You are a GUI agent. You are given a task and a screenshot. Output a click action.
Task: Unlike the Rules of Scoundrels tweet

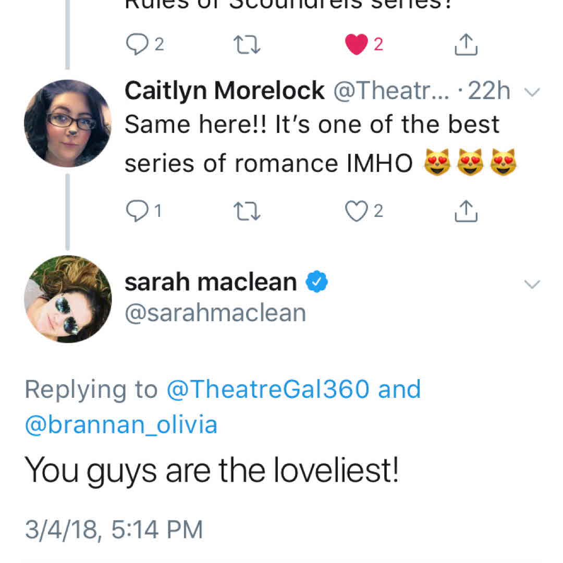(x=357, y=45)
